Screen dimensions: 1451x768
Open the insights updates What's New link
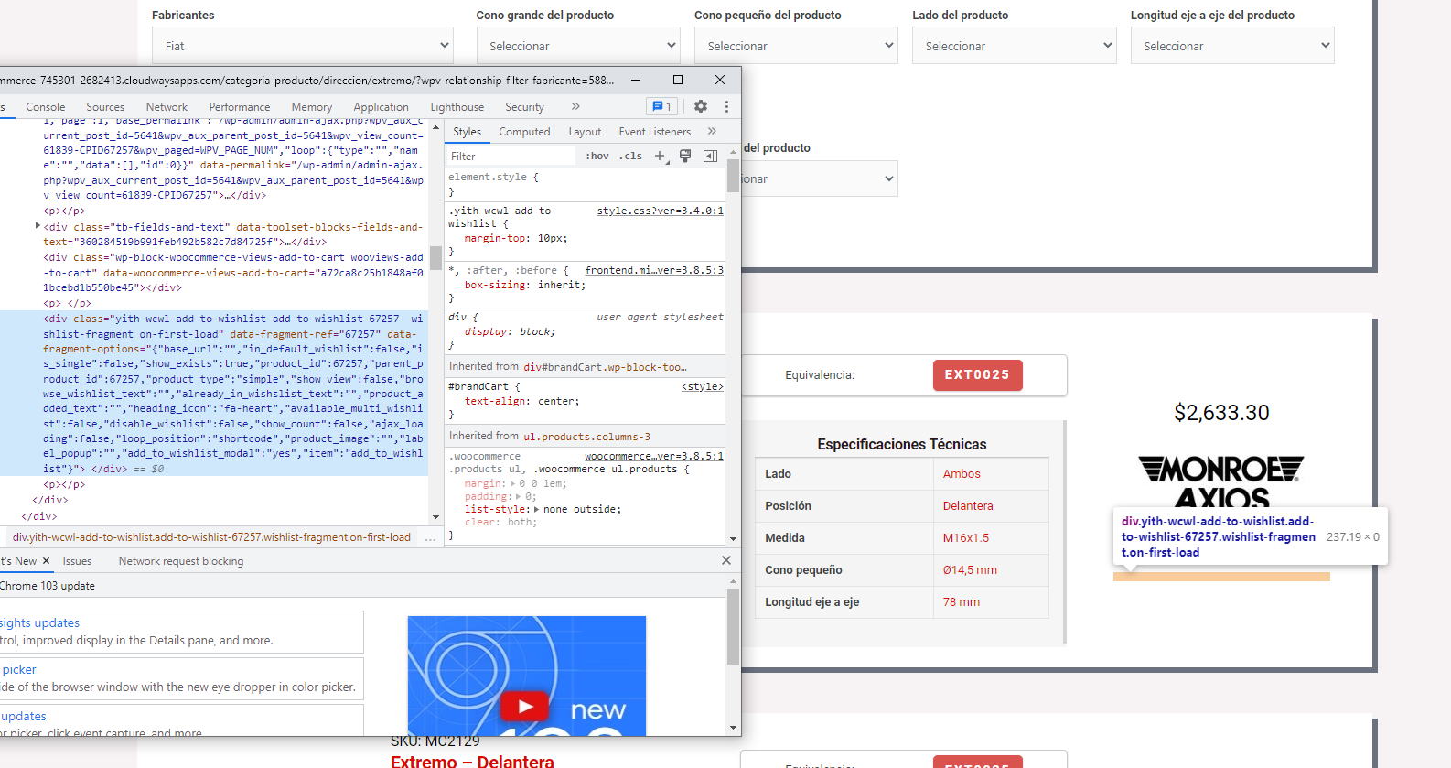(x=40, y=622)
